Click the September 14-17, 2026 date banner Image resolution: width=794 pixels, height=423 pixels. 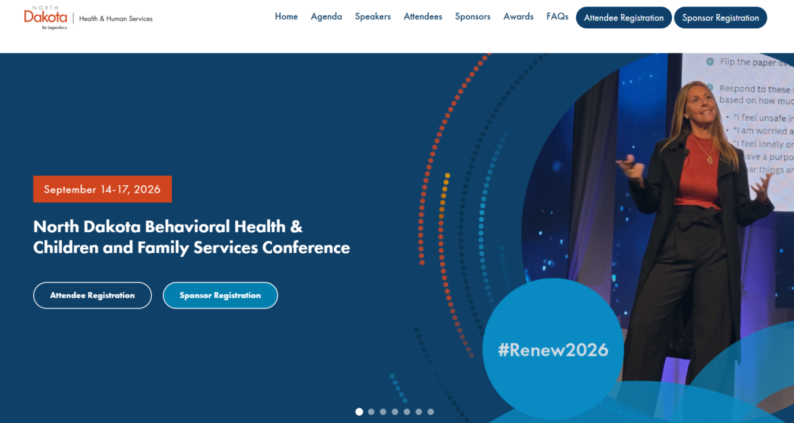pyautogui.click(x=102, y=189)
